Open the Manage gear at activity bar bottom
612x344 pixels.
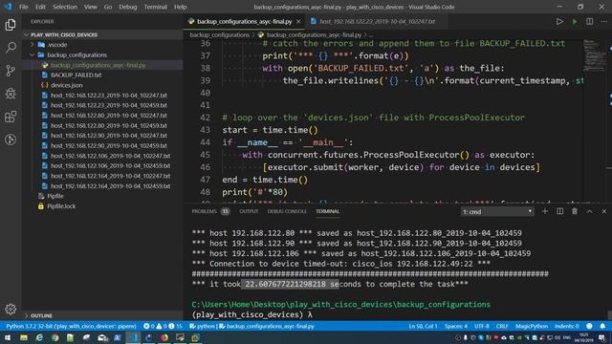coord(11,309)
